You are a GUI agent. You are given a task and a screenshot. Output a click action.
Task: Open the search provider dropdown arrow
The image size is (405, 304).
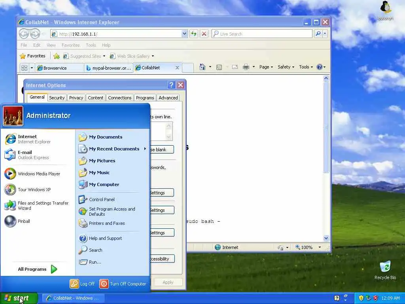[325, 34]
